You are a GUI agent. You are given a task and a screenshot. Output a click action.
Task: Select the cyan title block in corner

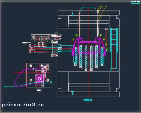(135, 2)
